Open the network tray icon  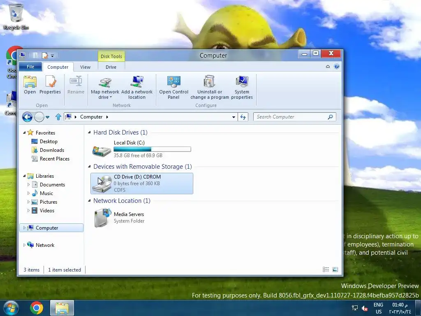(355, 308)
